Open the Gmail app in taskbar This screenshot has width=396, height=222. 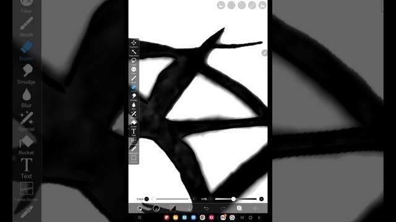pyautogui.click(x=223, y=218)
